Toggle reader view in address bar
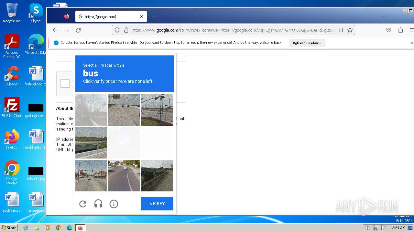414x232 pixels. pyautogui.click(x=341, y=30)
